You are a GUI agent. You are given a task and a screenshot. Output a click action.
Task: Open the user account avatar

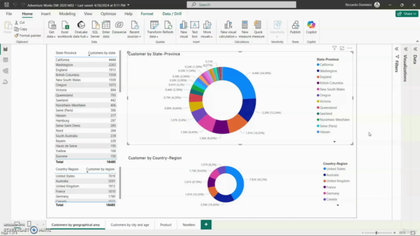pyautogui.click(x=377, y=5)
